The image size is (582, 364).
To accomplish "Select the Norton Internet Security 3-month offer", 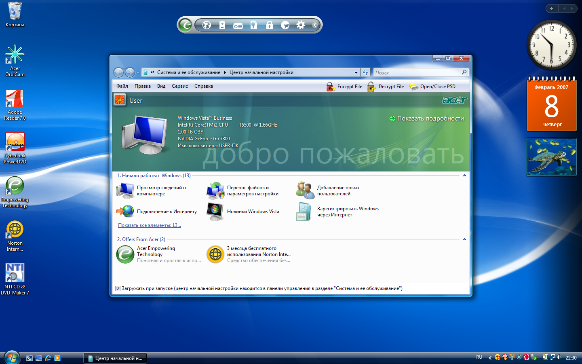I will click(249, 254).
